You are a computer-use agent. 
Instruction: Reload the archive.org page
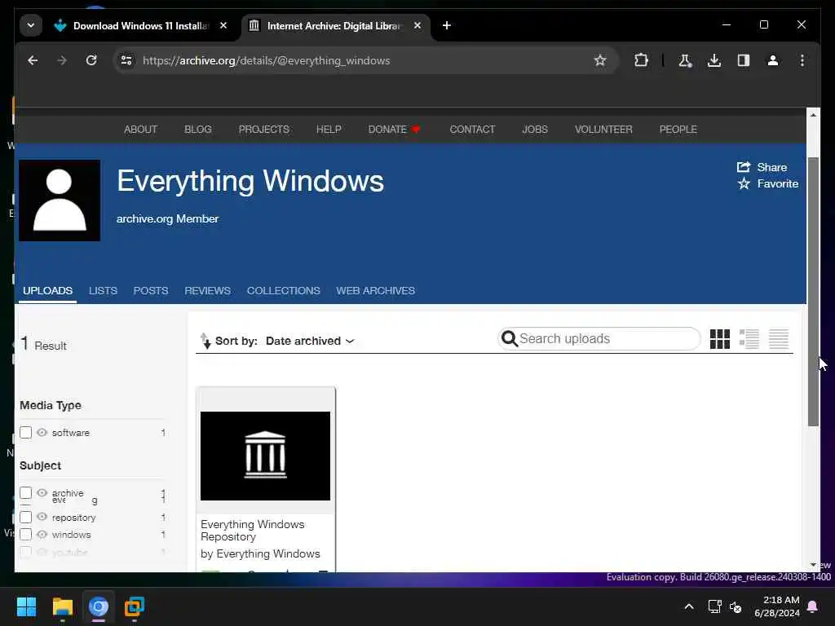tap(91, 60)
